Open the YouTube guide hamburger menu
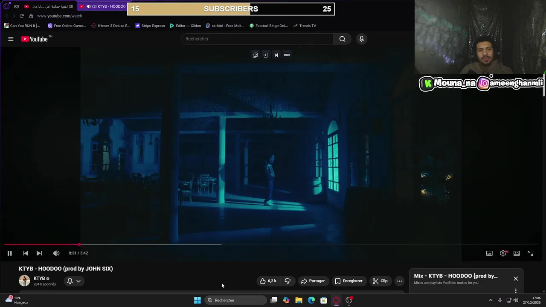 pos(11,39)
